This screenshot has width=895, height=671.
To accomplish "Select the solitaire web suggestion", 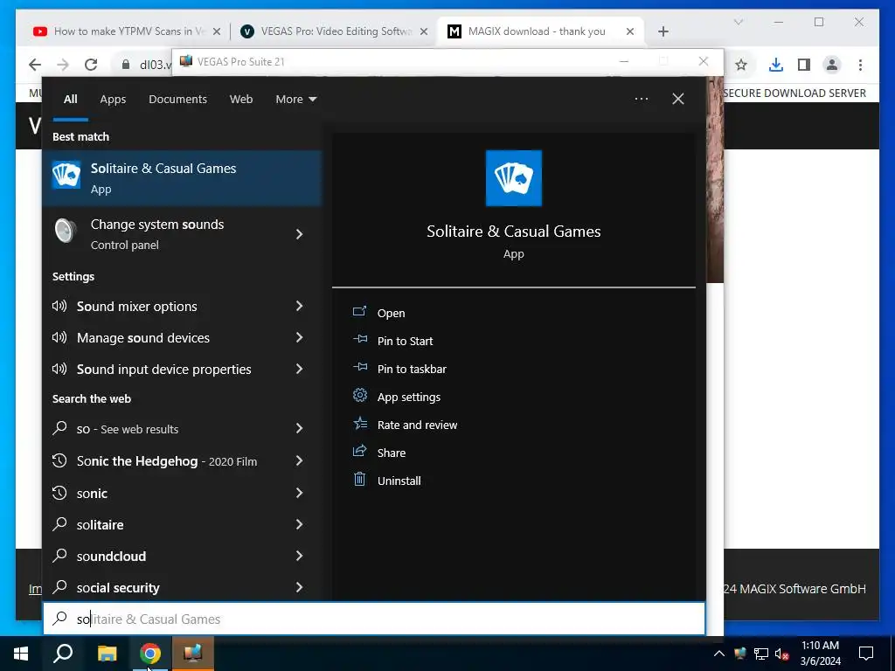I will 165,524.
